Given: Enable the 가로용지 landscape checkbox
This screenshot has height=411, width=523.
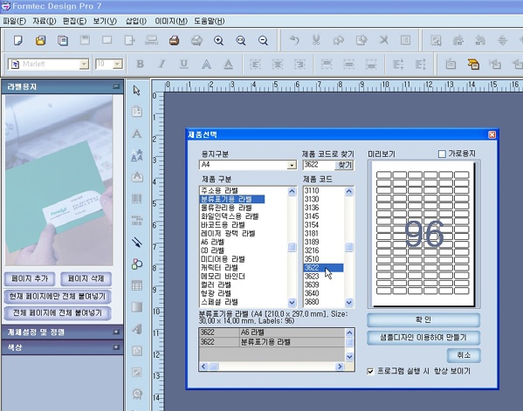Looking at the screenshot, I should tap(442, 154).
